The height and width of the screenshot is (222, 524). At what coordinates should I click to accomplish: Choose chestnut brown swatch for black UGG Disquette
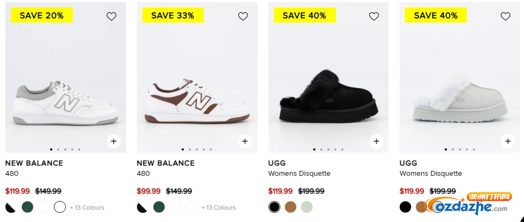coord(291,207)
